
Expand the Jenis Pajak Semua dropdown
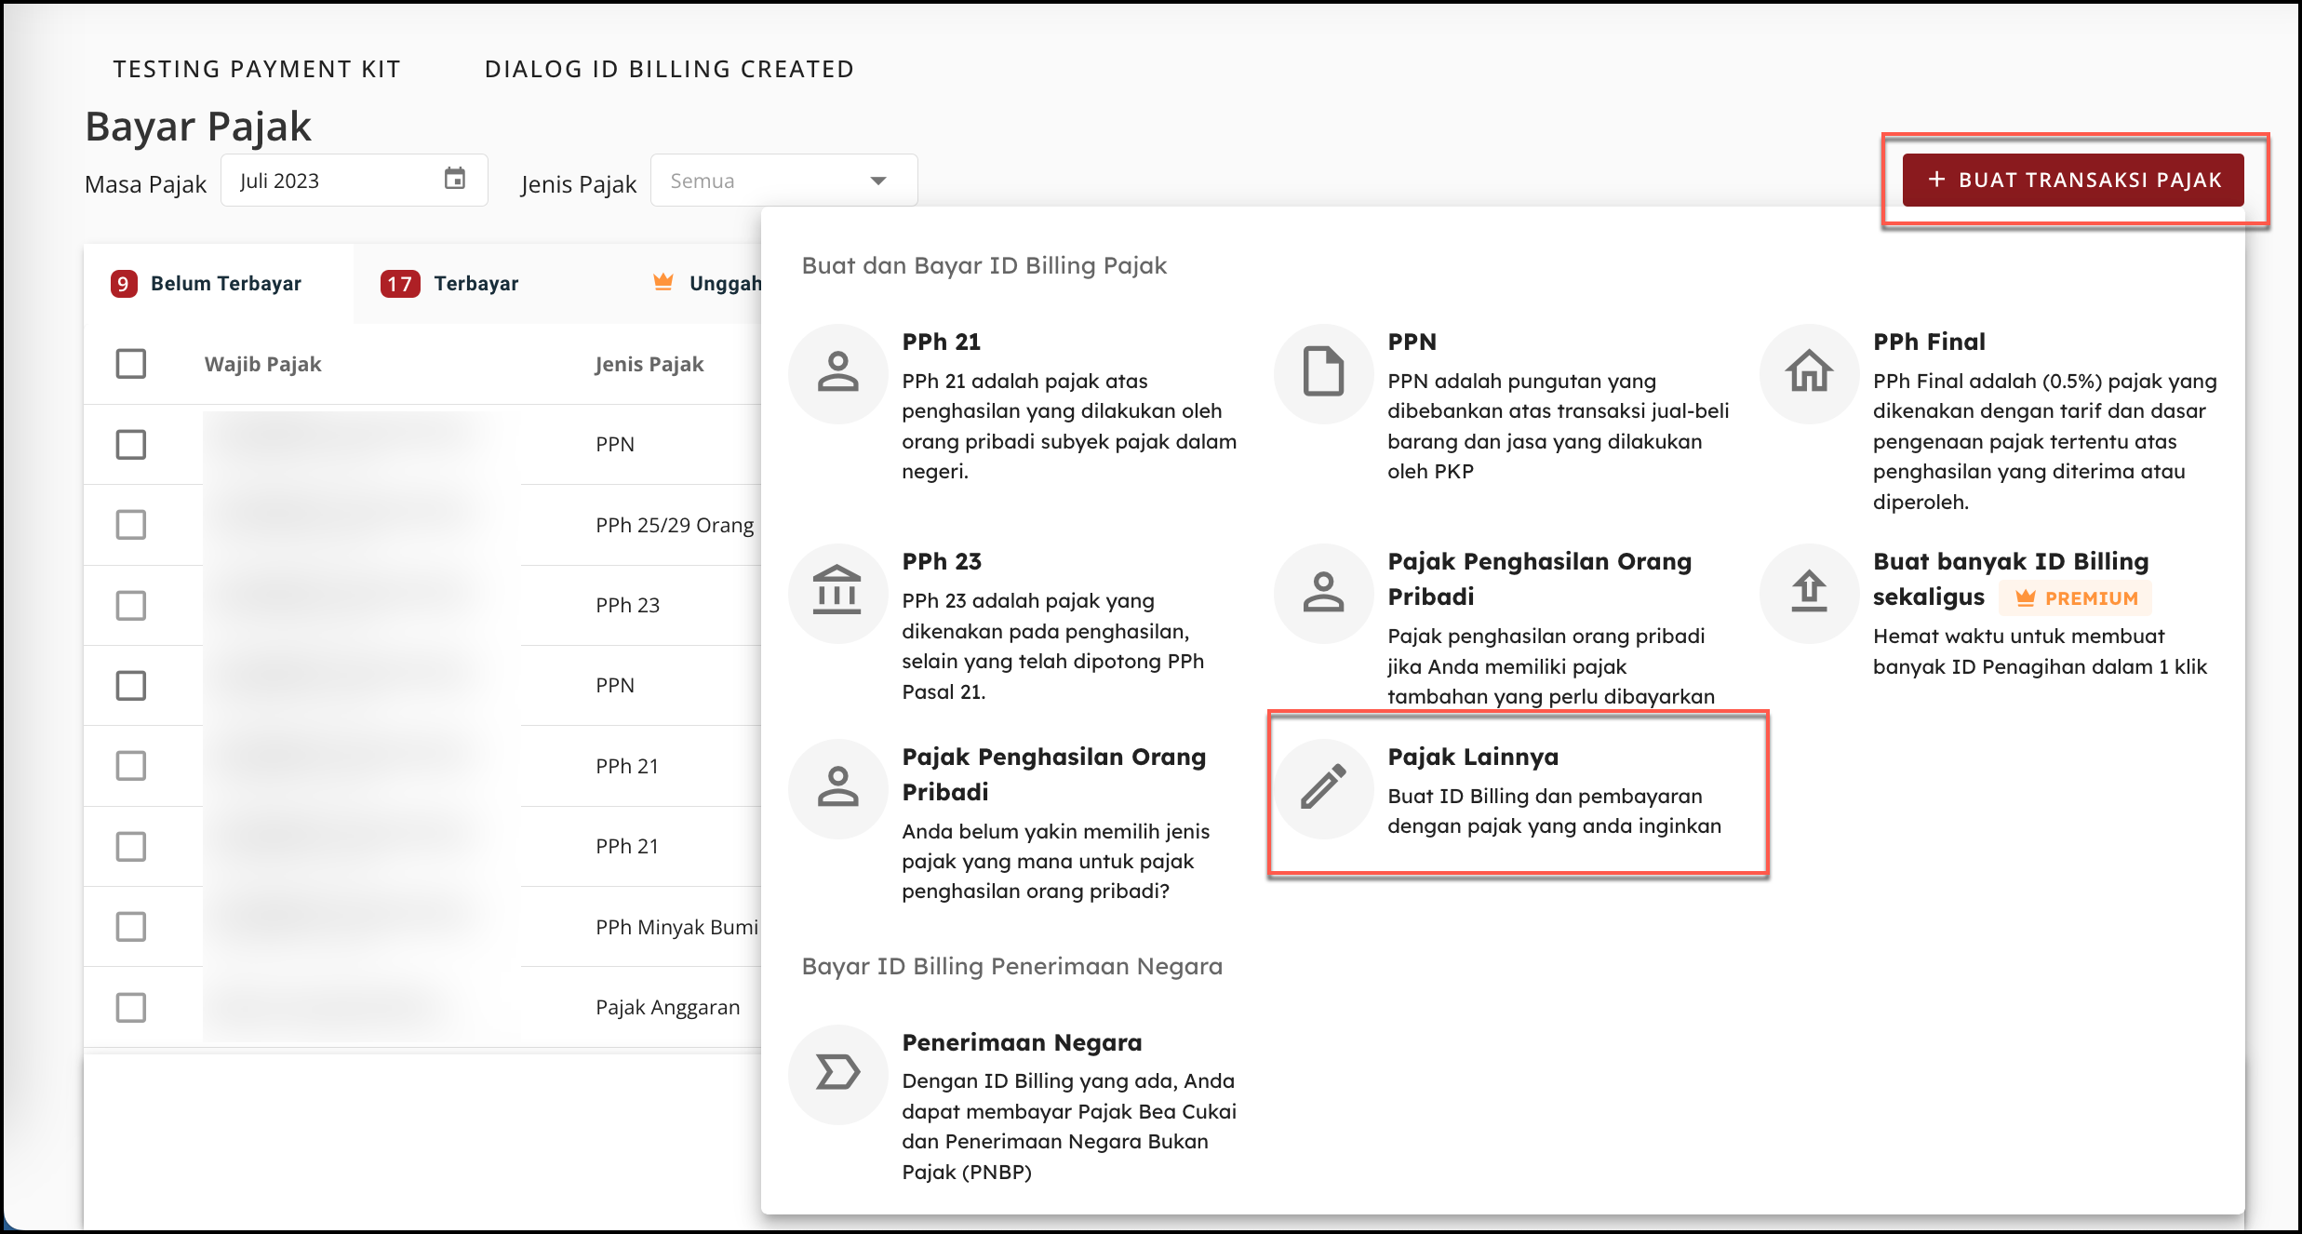pos(783,181)
